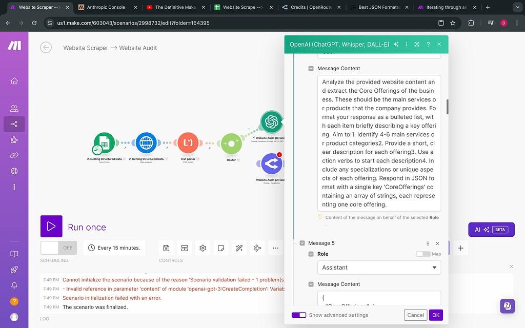Toggle Map switch beside Role

[x=423, y=254]
